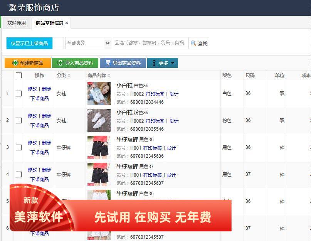This screenshot has width=311, height=241.
Task: Click 设计 for 小白鞋 白色36
Action: pyautogui.click(x=174, y=94)
